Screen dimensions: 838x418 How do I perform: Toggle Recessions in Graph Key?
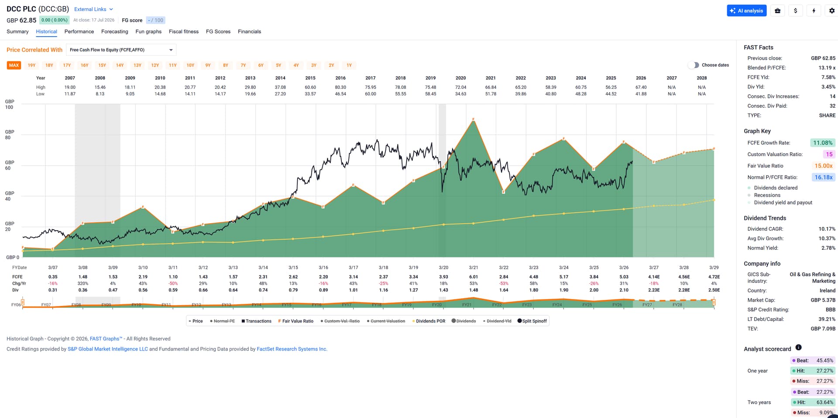coord(764,195)
